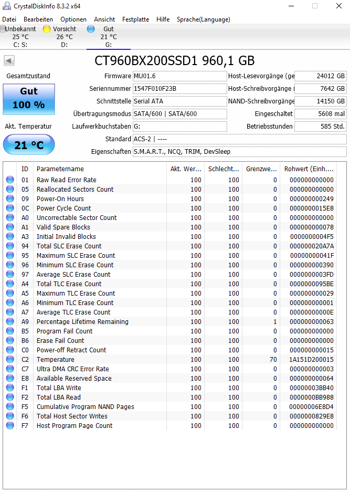Image resolution: width=350 pixels, height=492 pixels.
Task: Click status orb for Total TLC Erase Count
Action: point(10,284)
